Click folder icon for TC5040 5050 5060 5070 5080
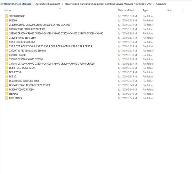 (x=6, y=81)
